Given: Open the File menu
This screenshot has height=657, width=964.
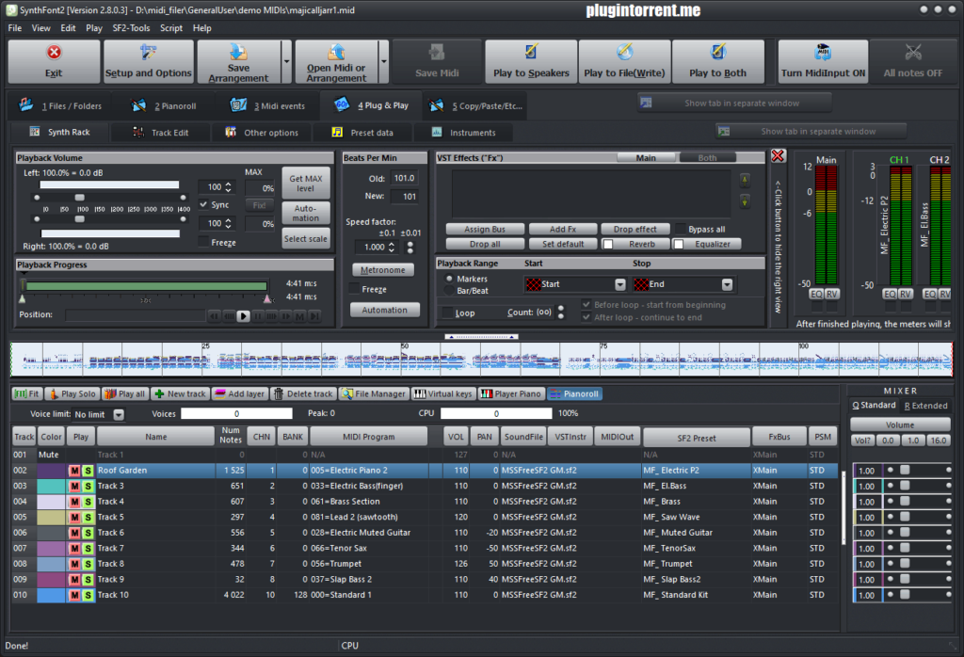Looking at the screenshot, I should pyautogui.click(x=15, y=28).
